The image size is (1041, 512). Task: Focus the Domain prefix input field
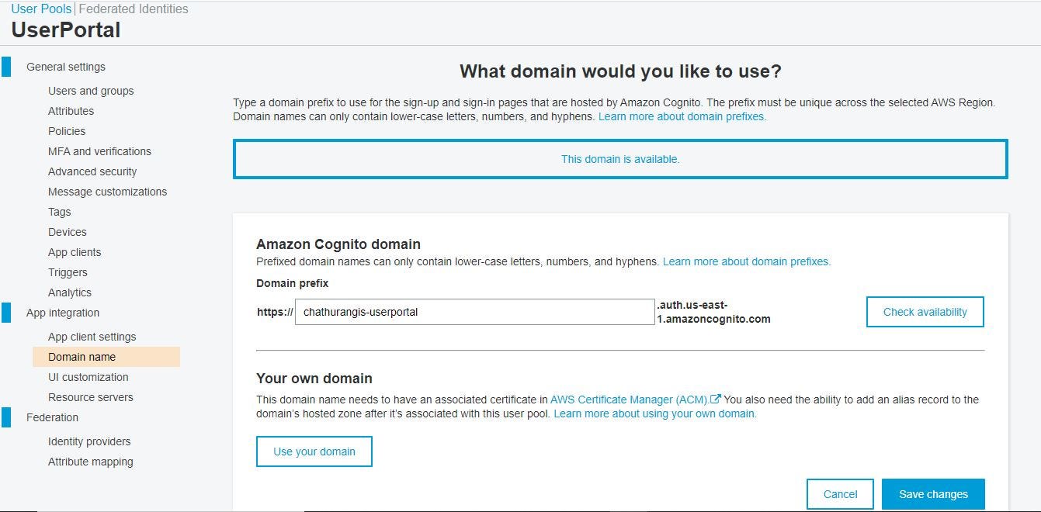tap(475, 312)
